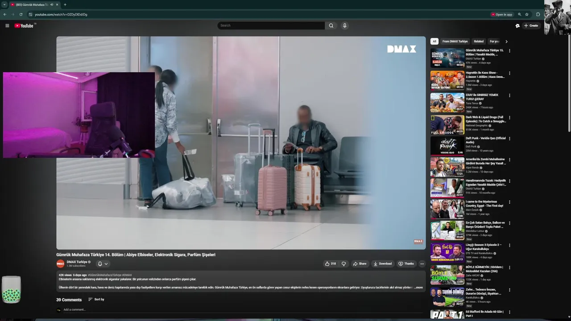571x321 pixels.
Task: Open the Dark Web & Liquid Drugs thumbnail
Action: point(447,125)
